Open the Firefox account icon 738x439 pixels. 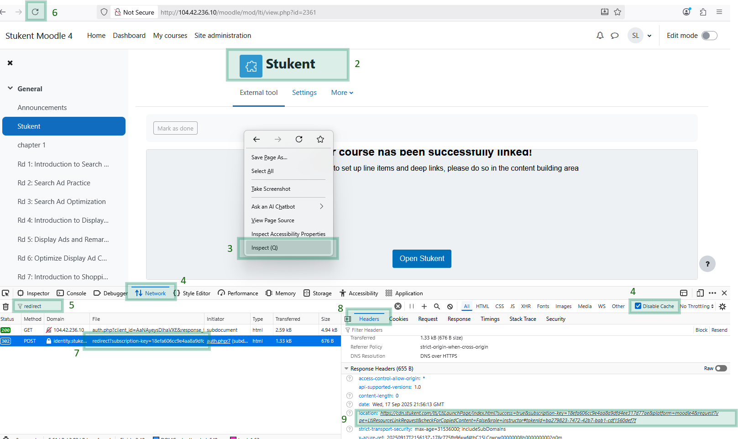click(686, 12)
